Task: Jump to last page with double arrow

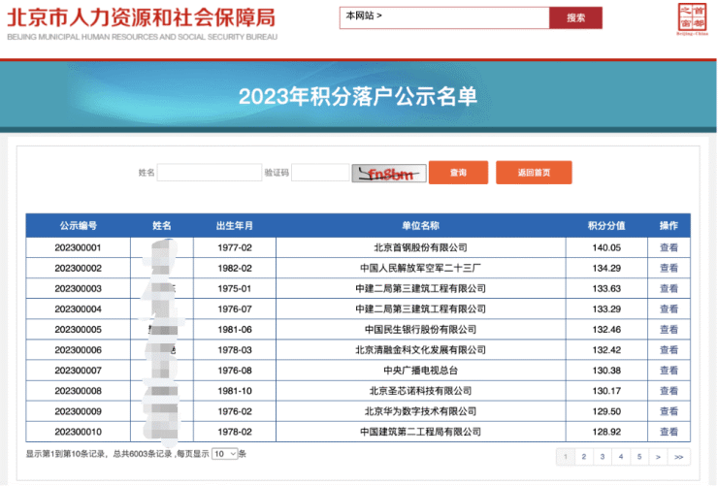Action: (679, 456)
